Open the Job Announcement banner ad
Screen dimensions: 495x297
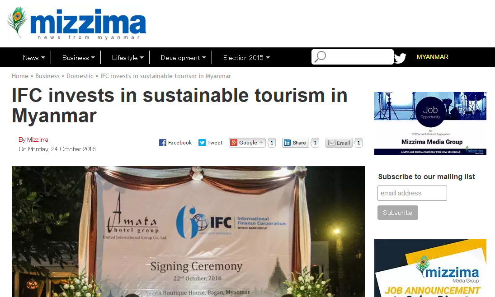pos(430,268)
